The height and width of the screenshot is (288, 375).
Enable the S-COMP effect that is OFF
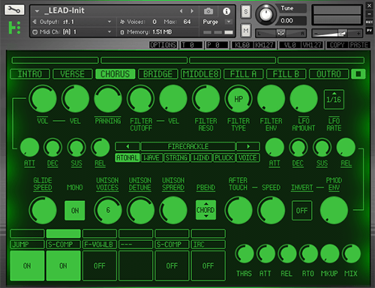(x=172, y=265)
